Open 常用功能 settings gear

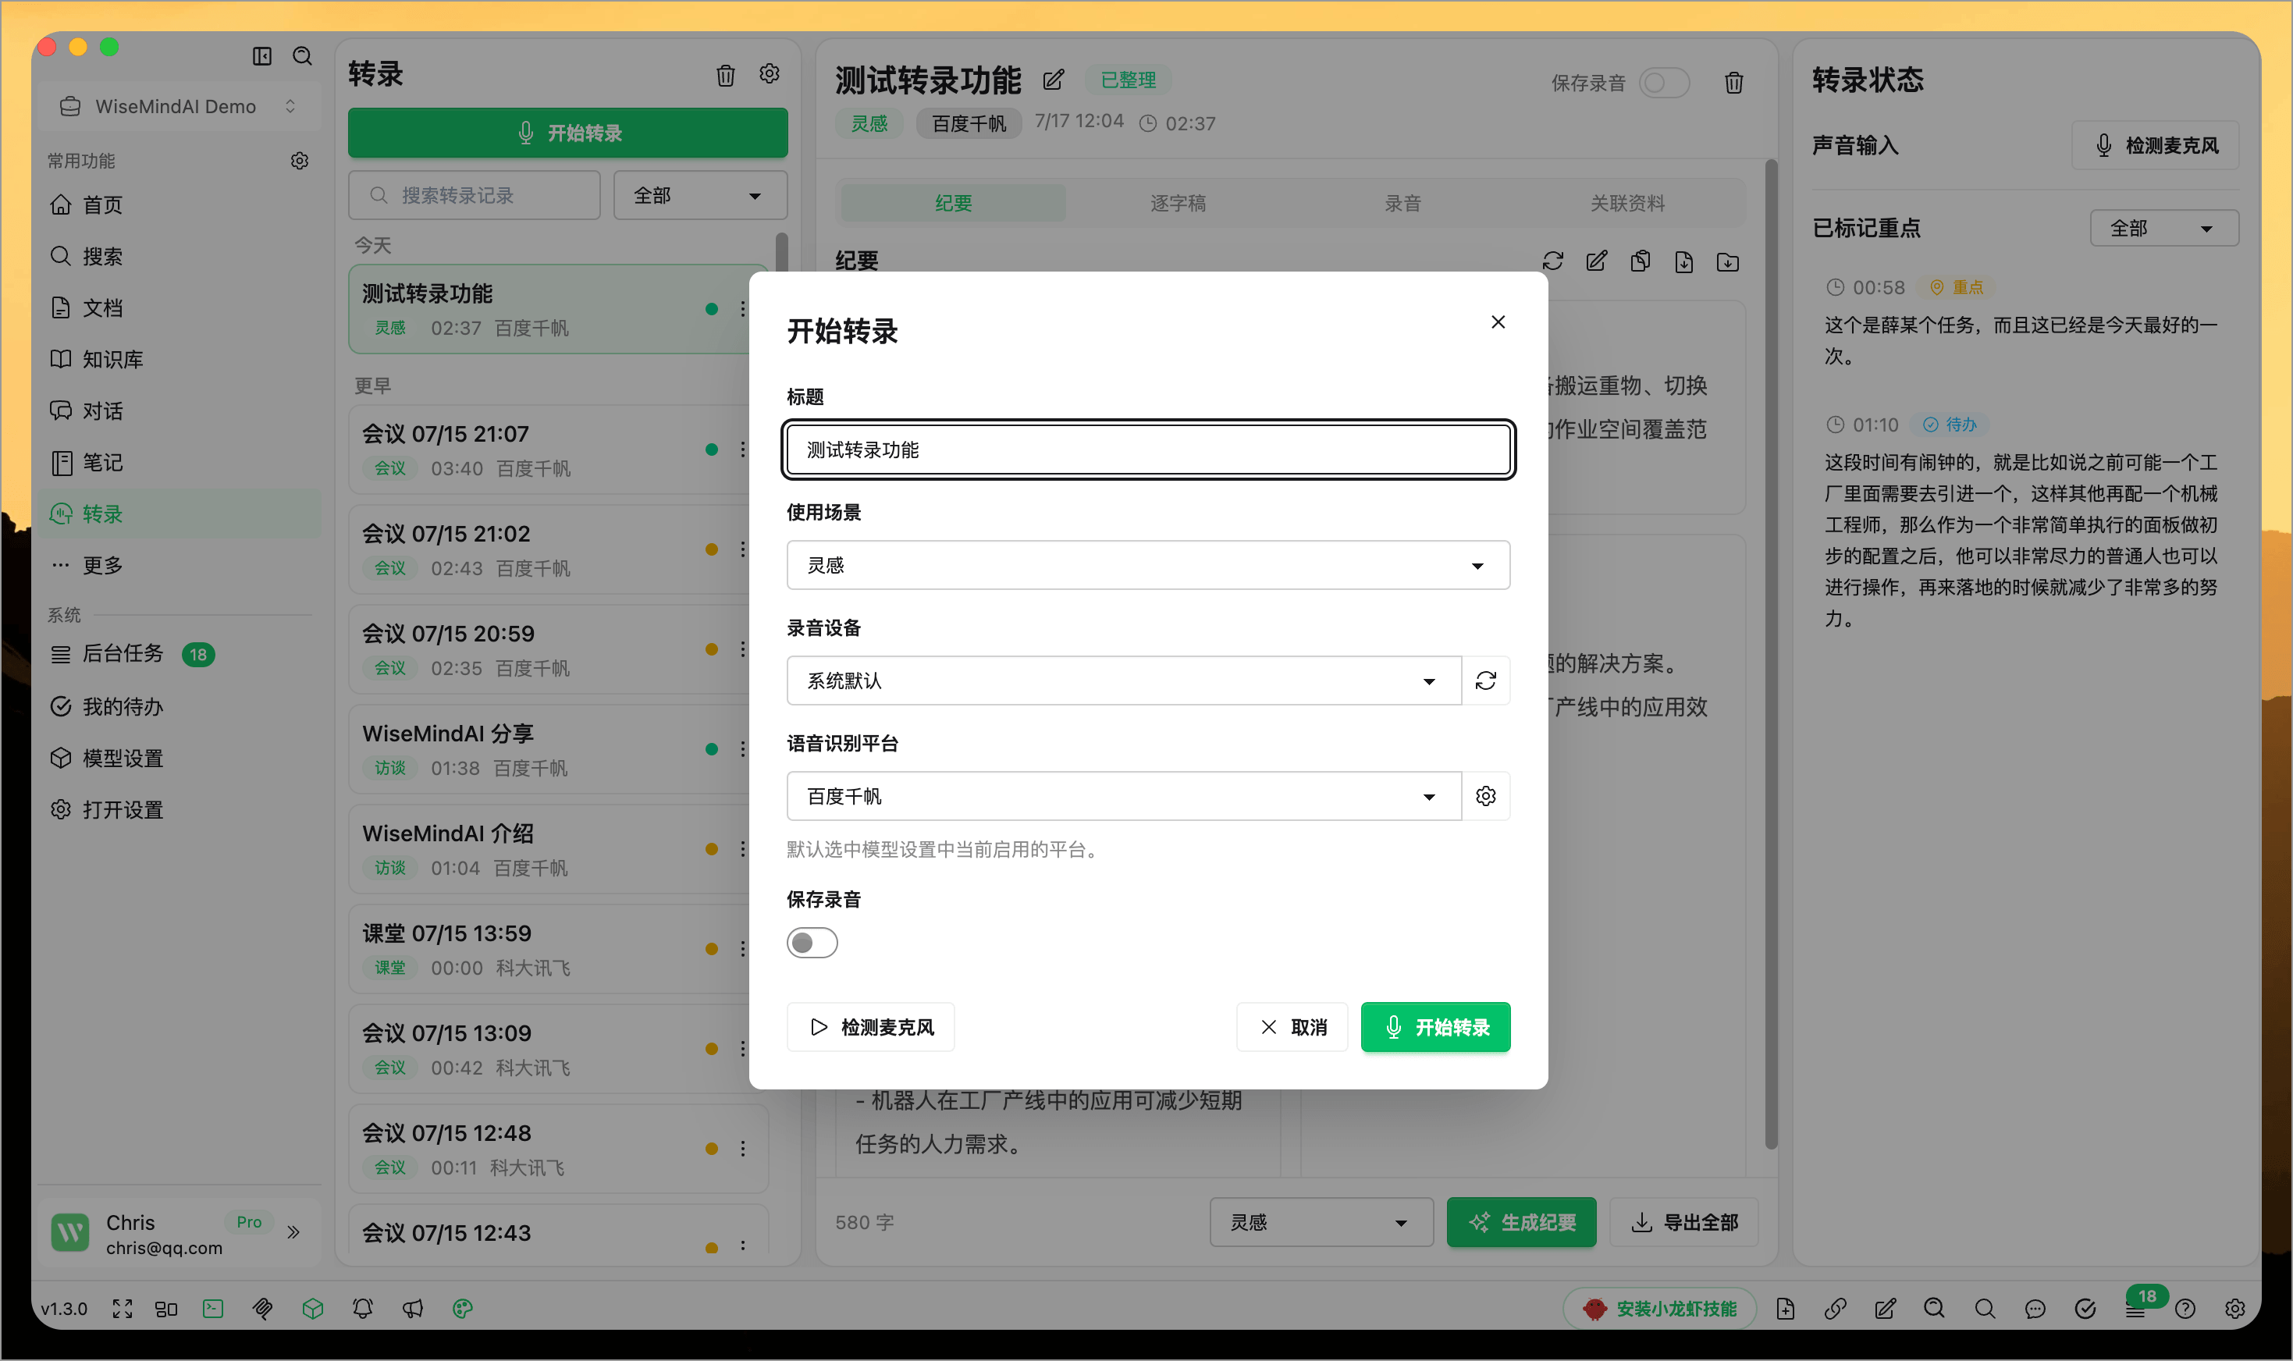click(299, 161)
